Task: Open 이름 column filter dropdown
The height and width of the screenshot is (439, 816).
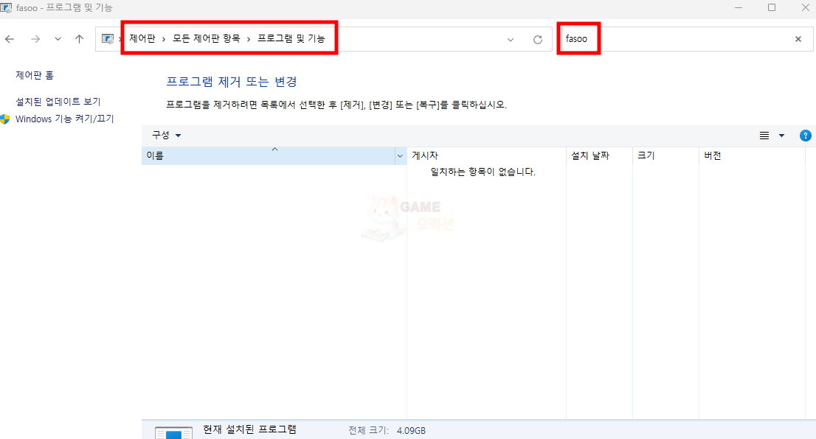Action: click(x=400, y=156)
